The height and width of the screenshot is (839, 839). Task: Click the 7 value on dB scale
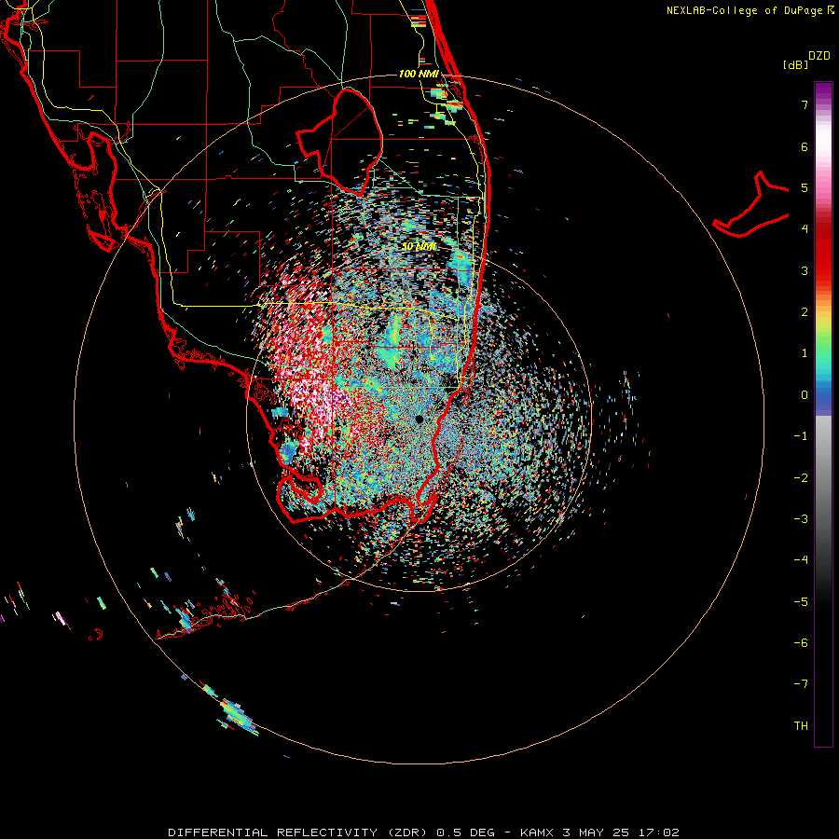[x=805, y=104]
